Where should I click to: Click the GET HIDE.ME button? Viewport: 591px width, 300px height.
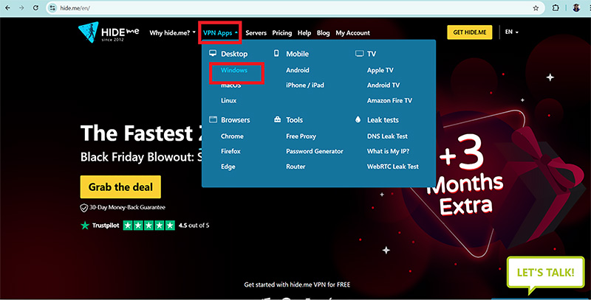point(470,32)
